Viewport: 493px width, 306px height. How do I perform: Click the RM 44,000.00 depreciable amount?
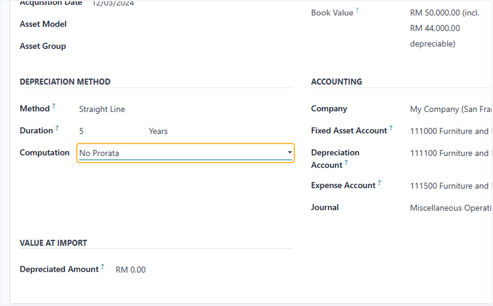point(435,28)
